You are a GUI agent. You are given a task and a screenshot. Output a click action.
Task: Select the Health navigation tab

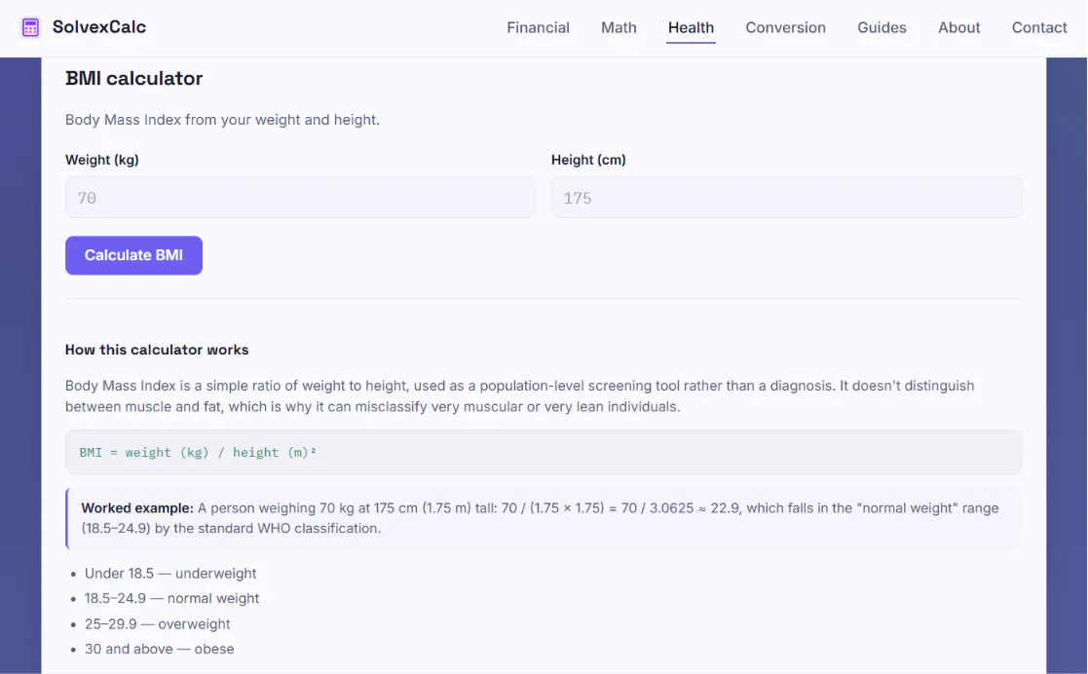click(691, 28)
